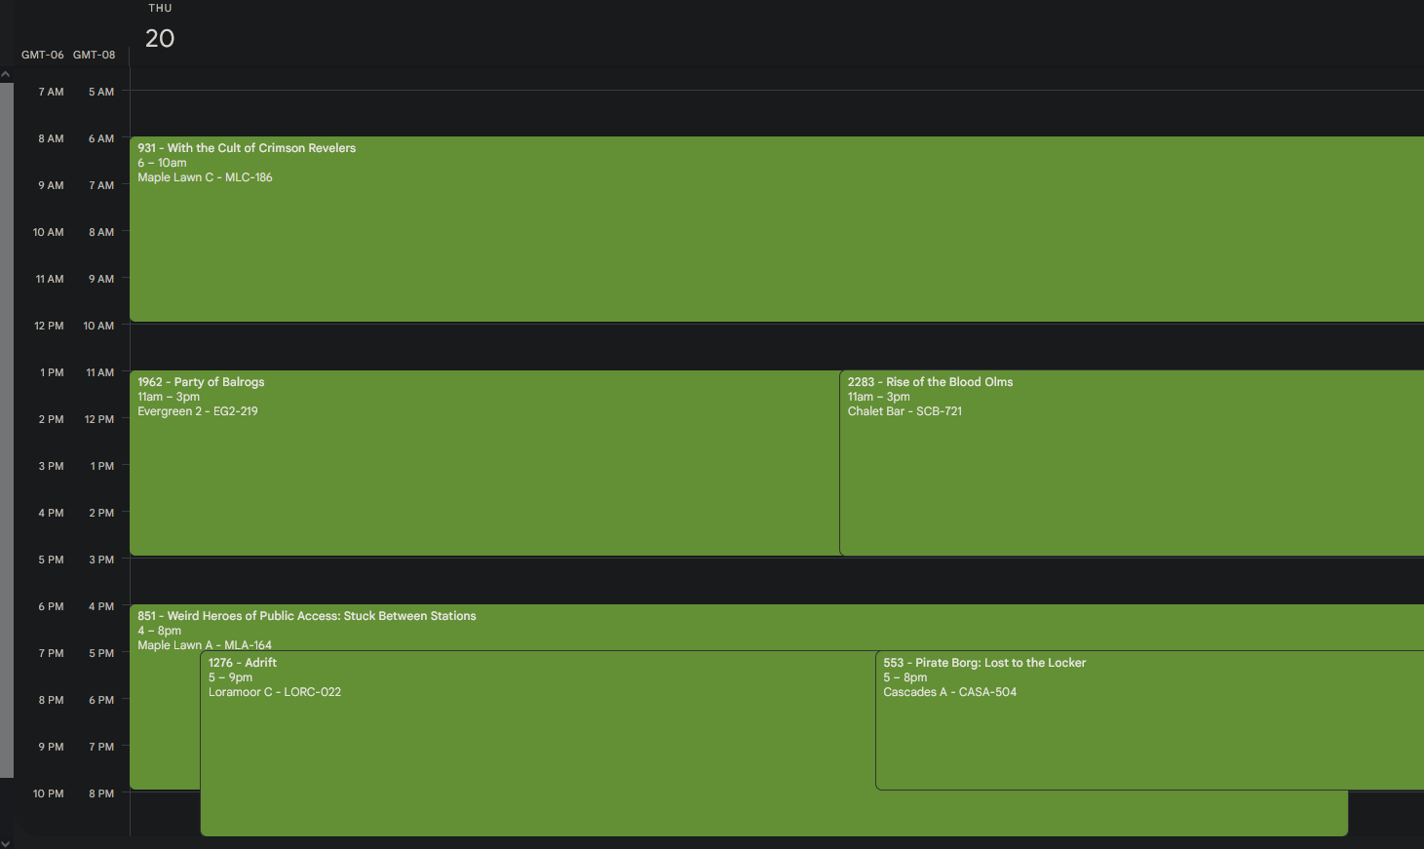
Task: Click the Loramoor C - LORC-022 location text
Action: pyautogui.click(x=275, y=692)
